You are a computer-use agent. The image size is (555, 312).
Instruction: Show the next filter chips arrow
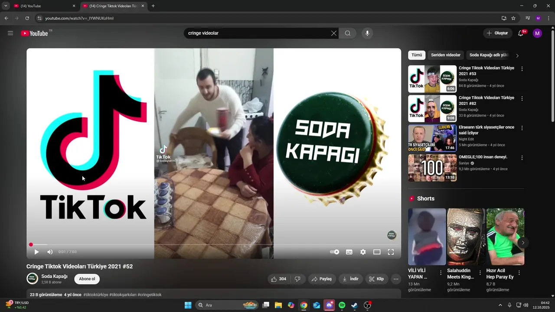tap(517, 55)
